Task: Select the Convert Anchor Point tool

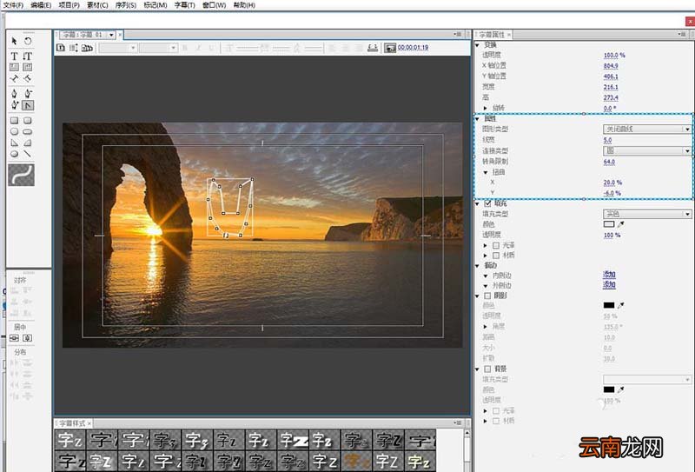Action: pos(28,105)
